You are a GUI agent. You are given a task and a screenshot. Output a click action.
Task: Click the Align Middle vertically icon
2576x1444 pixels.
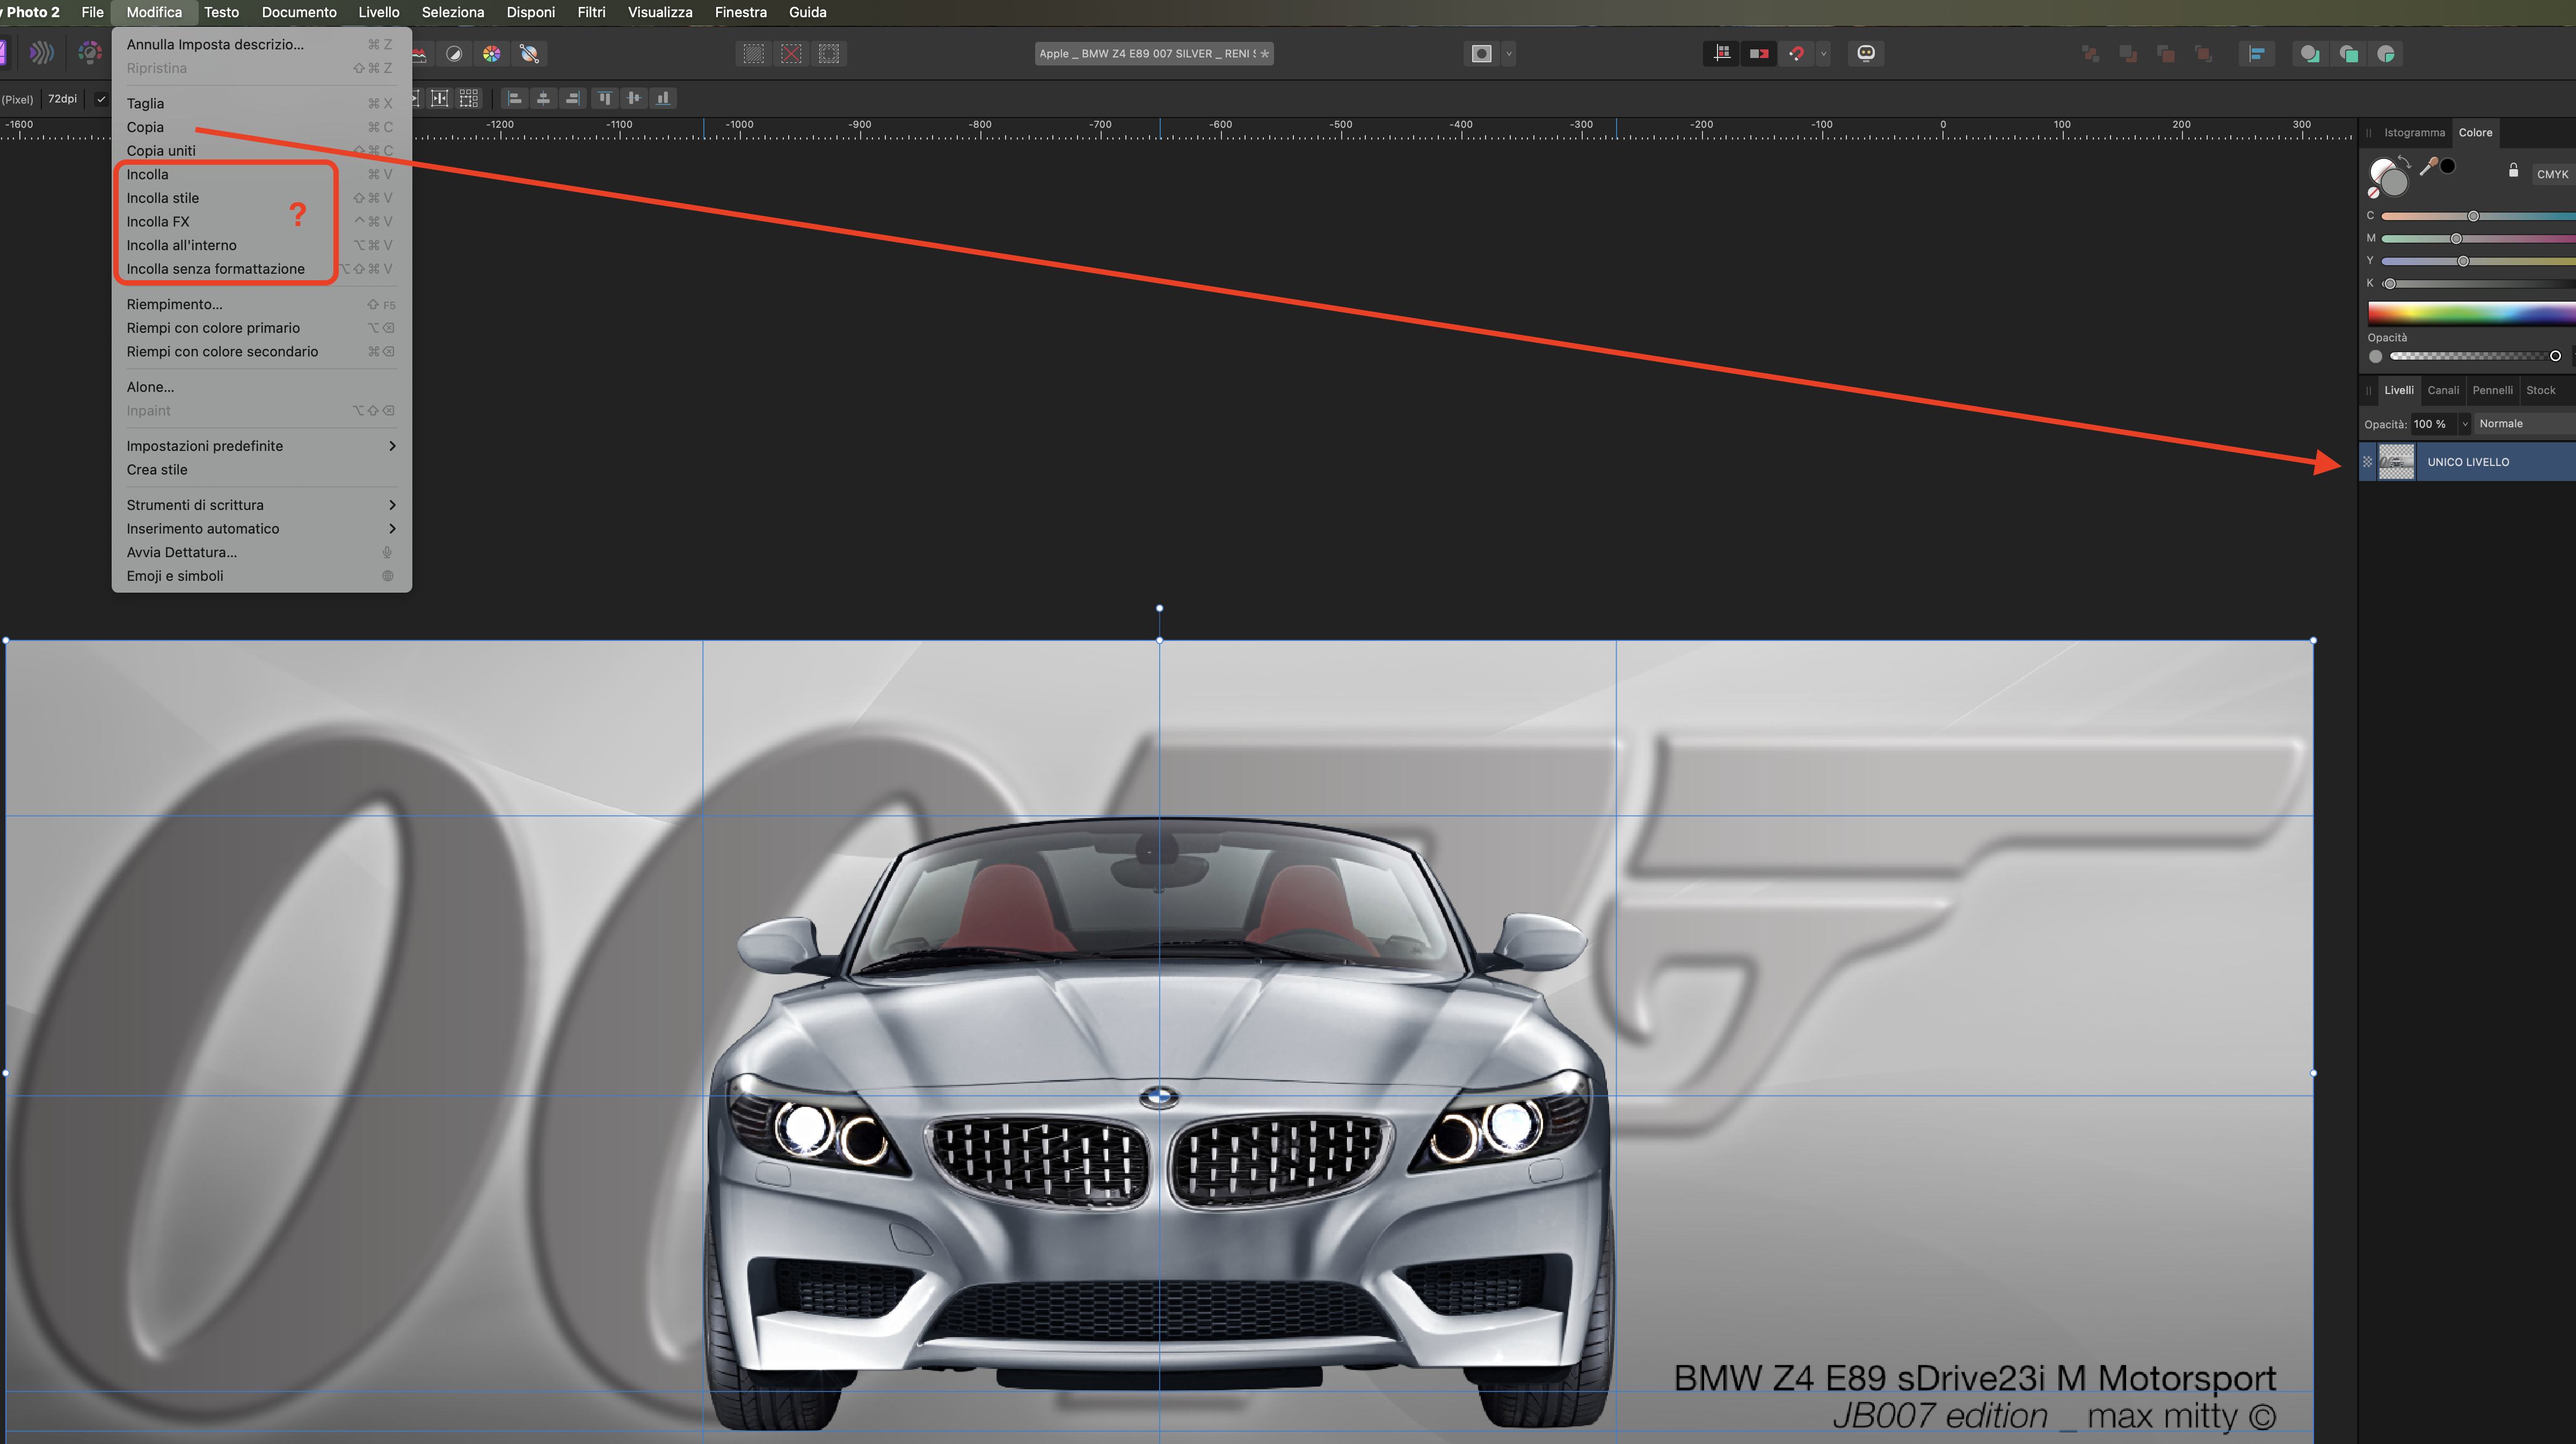[633, 98]
